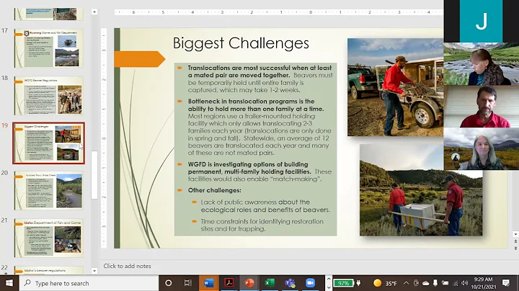
Task: Select slide 17 Wyoming Game and Fish thumbnail
Action: coord(49,48)
